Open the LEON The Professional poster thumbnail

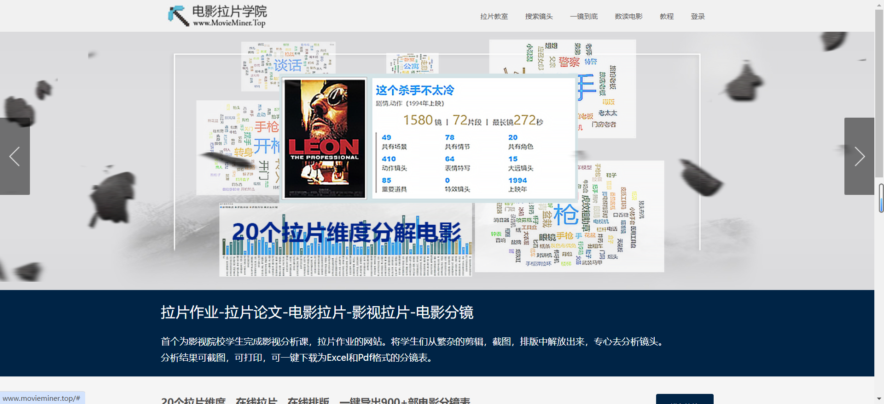tap(325, 138)
